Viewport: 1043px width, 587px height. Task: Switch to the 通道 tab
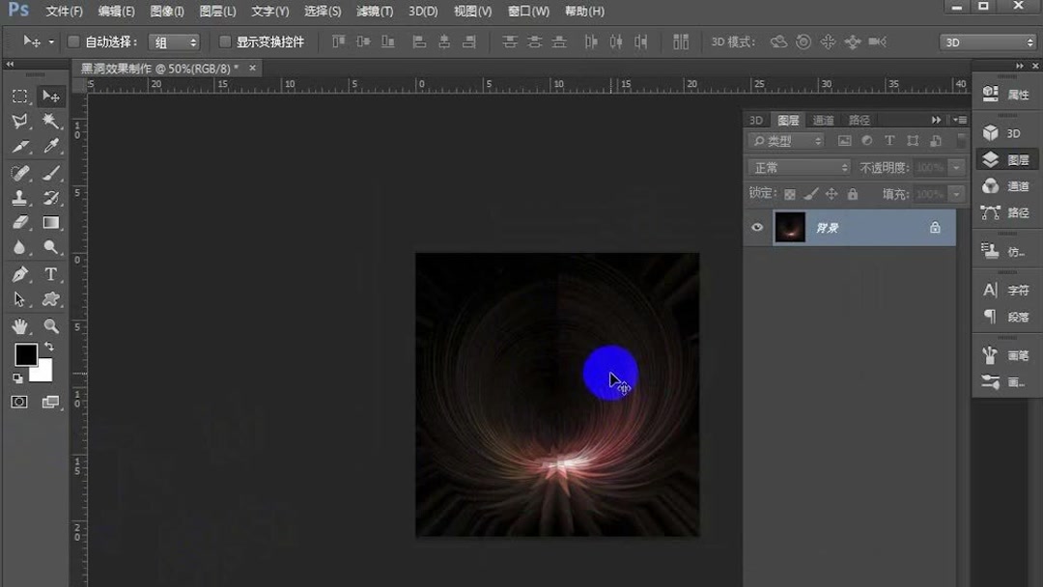(x=823, y=120)
